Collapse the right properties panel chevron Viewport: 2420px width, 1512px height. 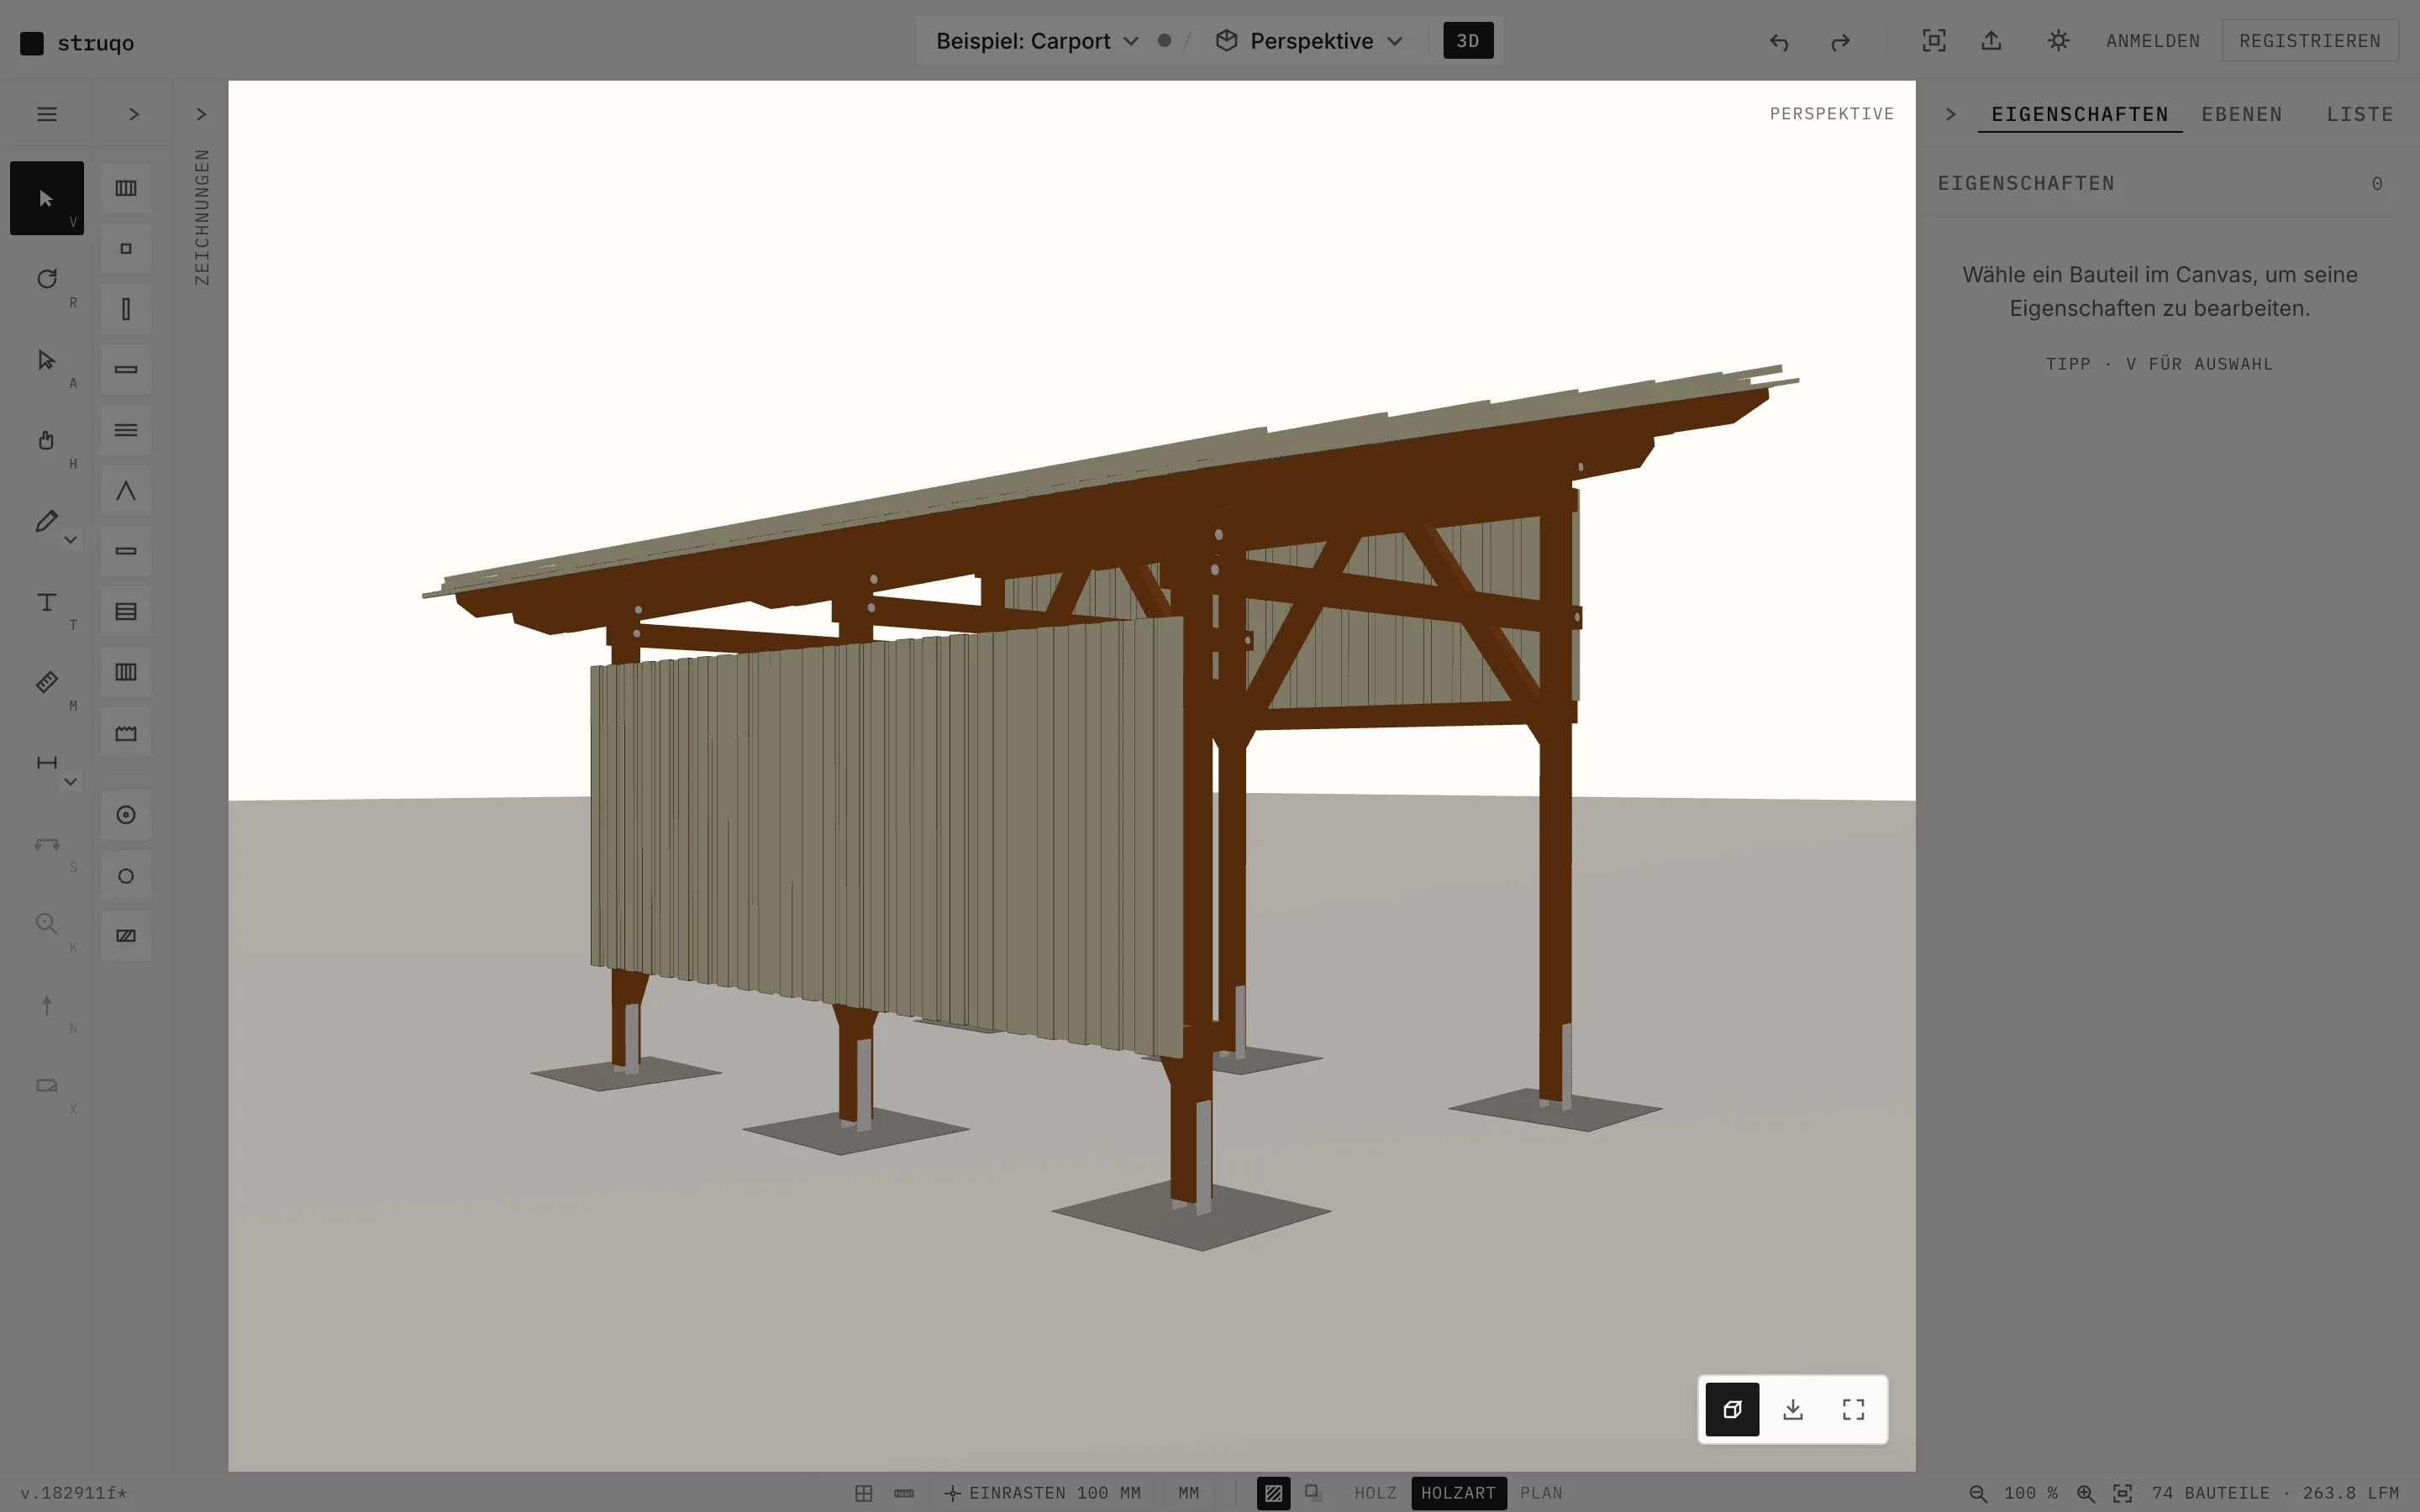pos(1950,114)
